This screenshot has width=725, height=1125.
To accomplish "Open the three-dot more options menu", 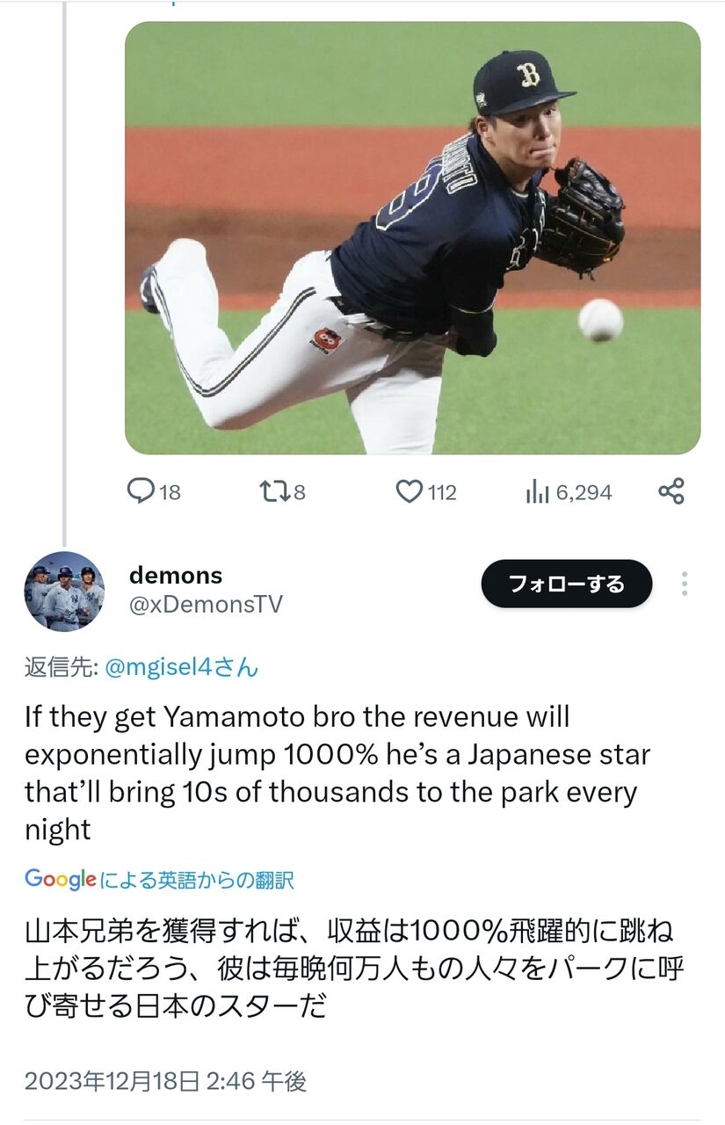I will pyautogui.click(x=684, y=584).
